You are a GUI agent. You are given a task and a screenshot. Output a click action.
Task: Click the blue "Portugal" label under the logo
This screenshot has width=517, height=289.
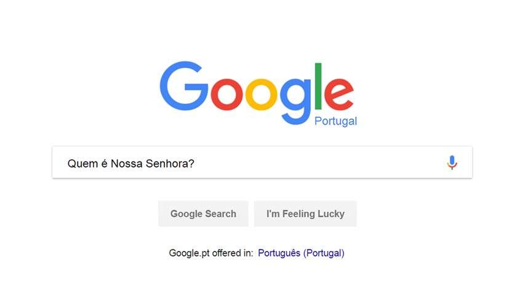click(x=335, y=121)
